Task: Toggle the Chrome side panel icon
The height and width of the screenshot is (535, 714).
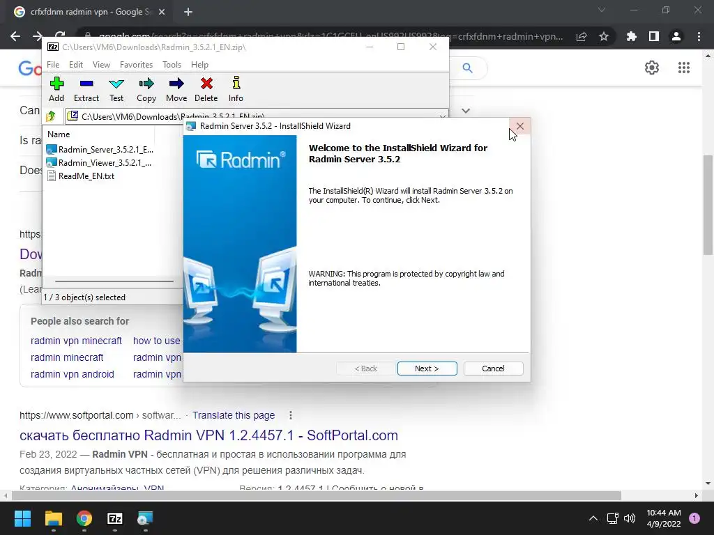Action: [x=654, y=36]
